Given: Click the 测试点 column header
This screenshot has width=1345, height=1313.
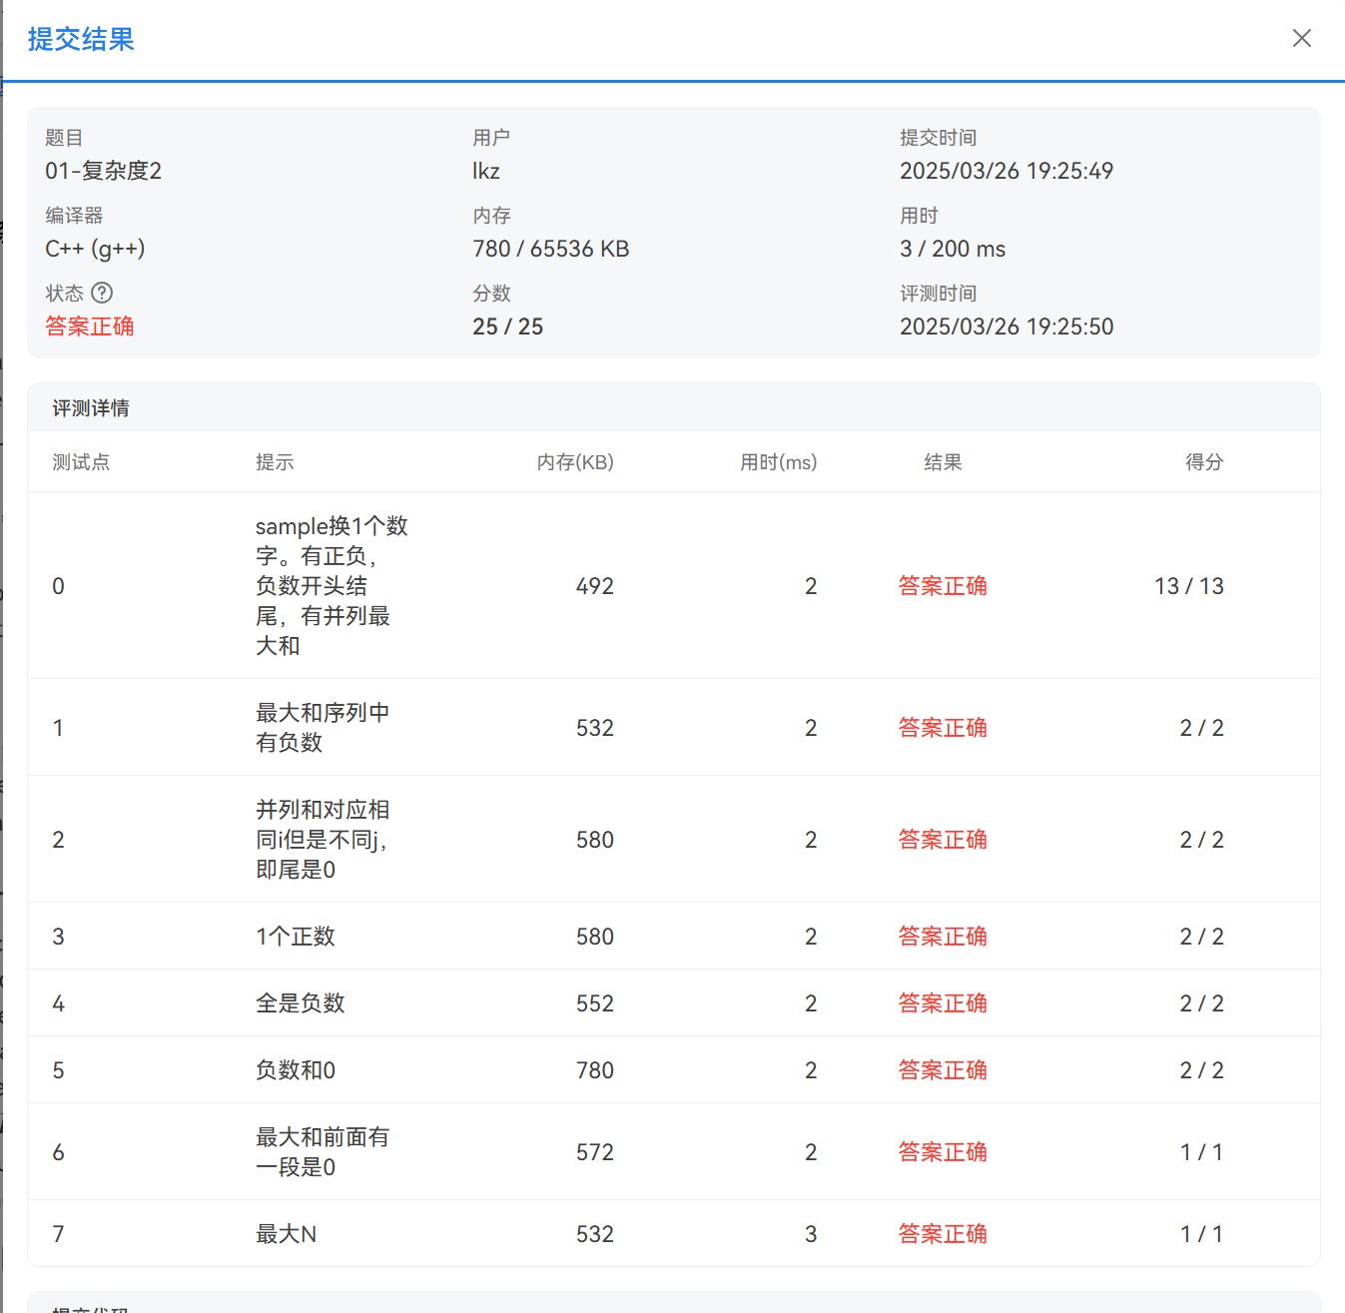Looking at the screenshot, I should (x=81, y=462).
